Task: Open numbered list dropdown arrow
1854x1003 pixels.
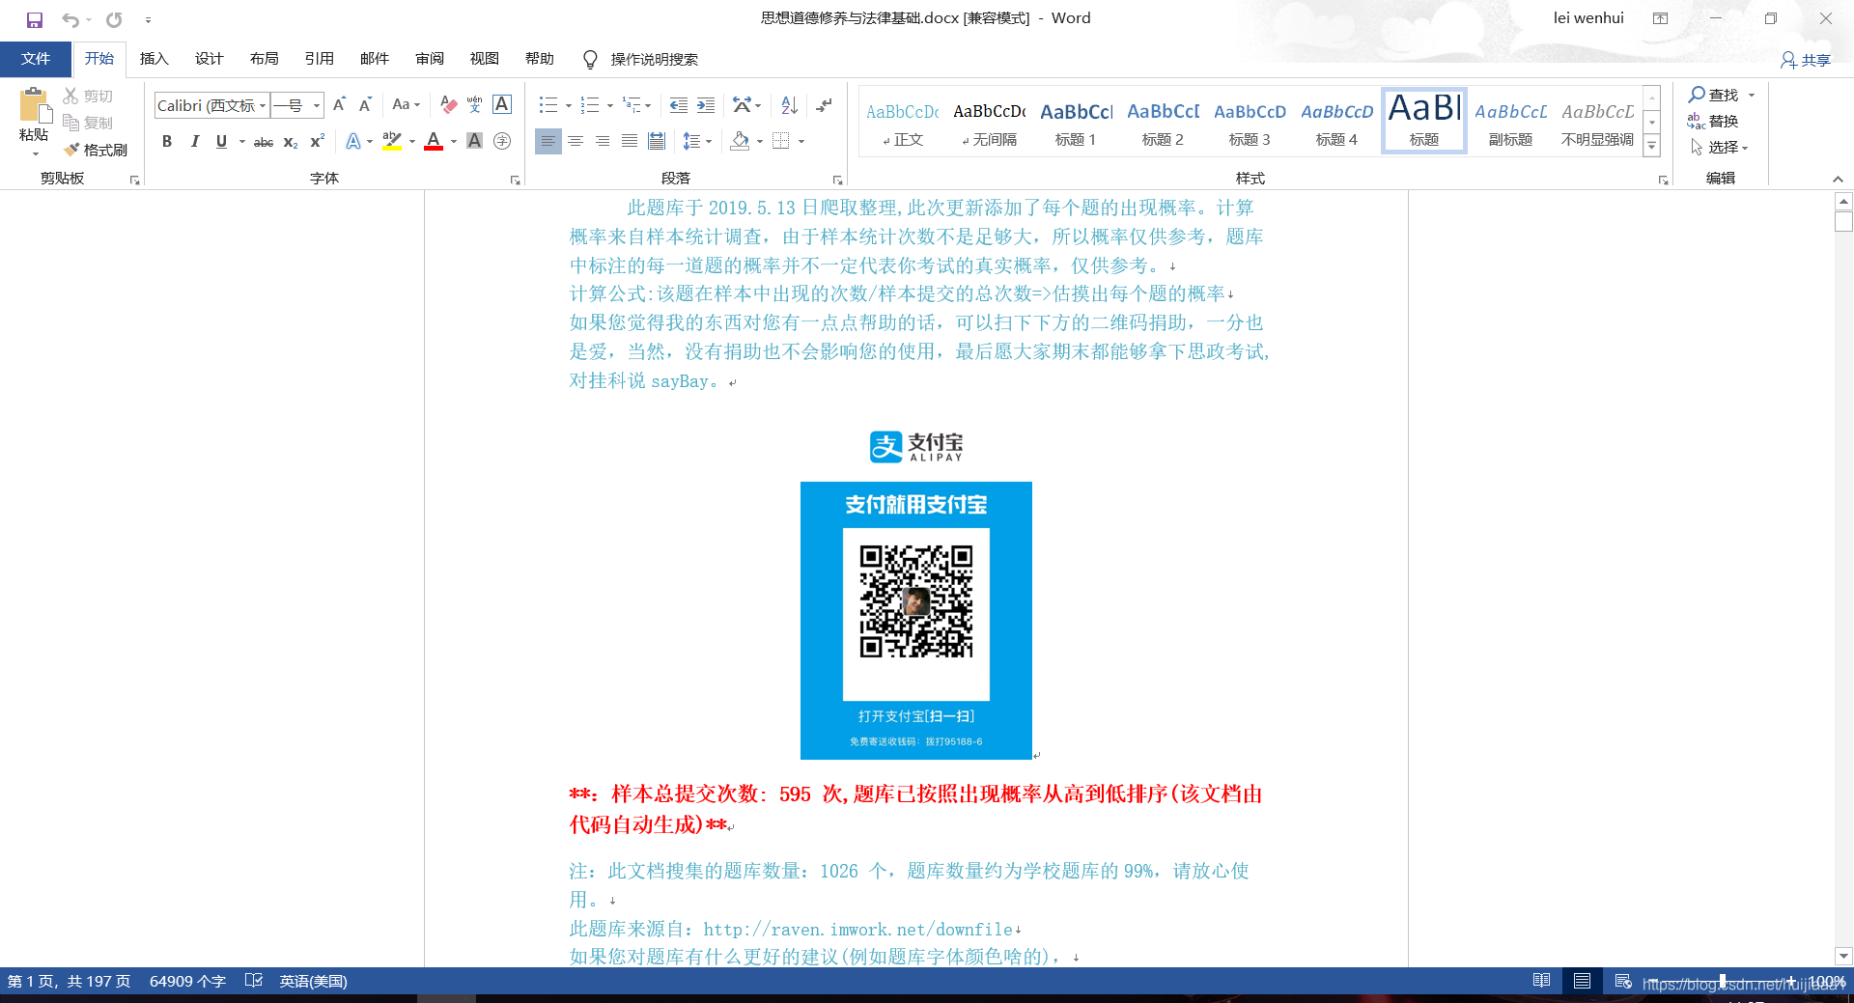Action: click(x=610, y=105)
